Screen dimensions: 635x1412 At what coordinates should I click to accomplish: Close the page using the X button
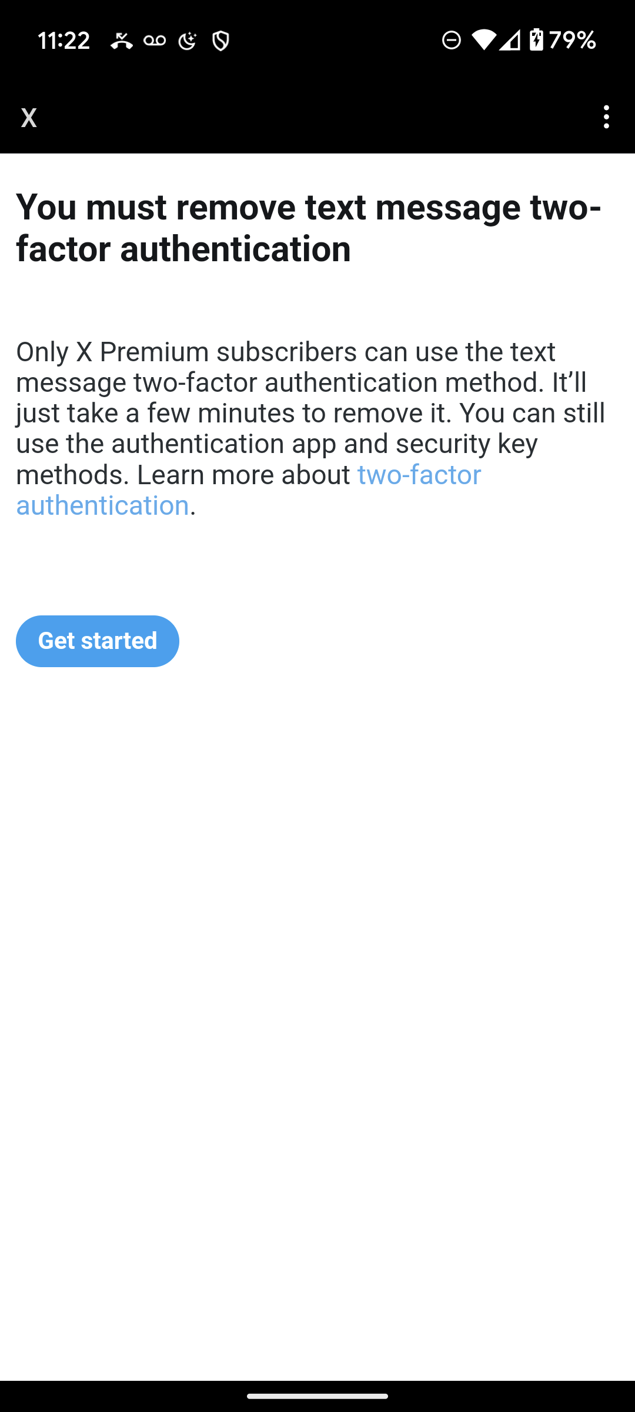click(x=29, y=118)
